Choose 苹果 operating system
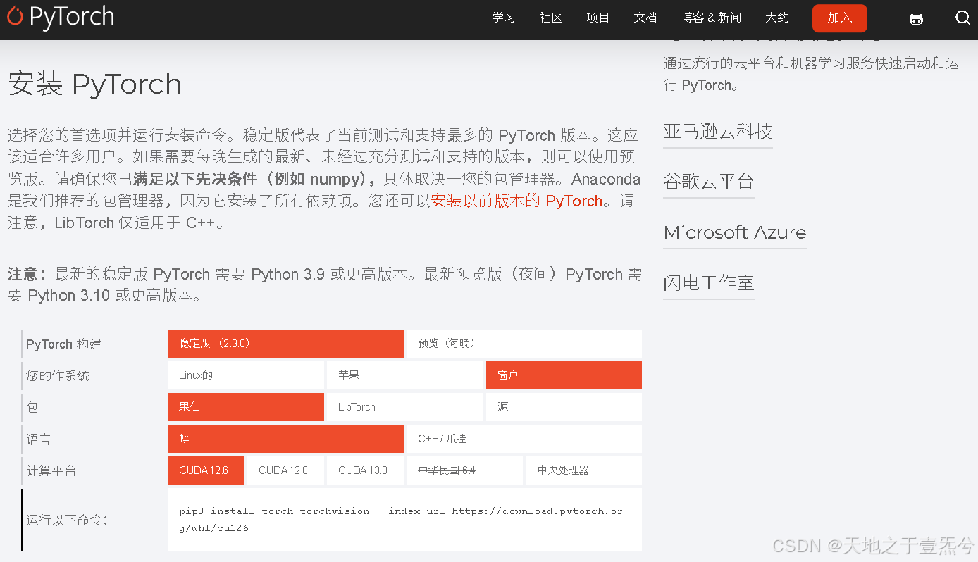 (x=405, y=375)
